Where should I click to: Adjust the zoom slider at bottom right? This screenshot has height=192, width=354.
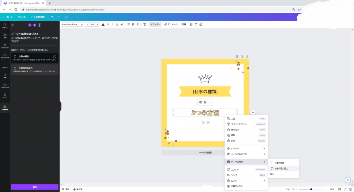click(x=311, y=189)
